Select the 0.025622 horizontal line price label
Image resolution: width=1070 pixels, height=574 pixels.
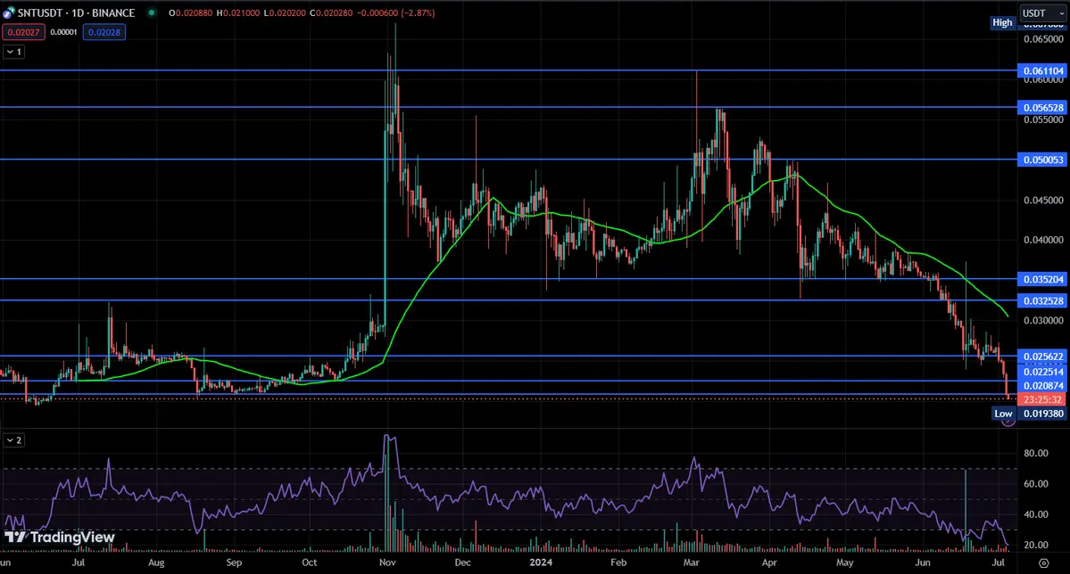1042,357
